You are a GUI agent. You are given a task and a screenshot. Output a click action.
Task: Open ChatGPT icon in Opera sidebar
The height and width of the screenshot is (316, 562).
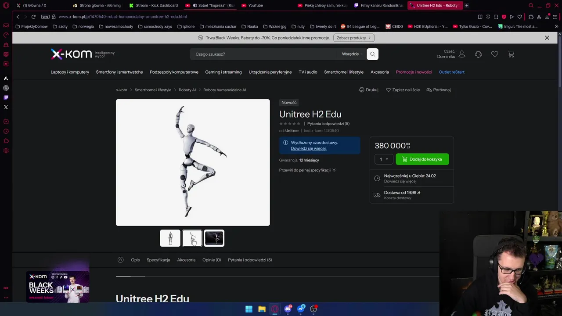point(6,88)
